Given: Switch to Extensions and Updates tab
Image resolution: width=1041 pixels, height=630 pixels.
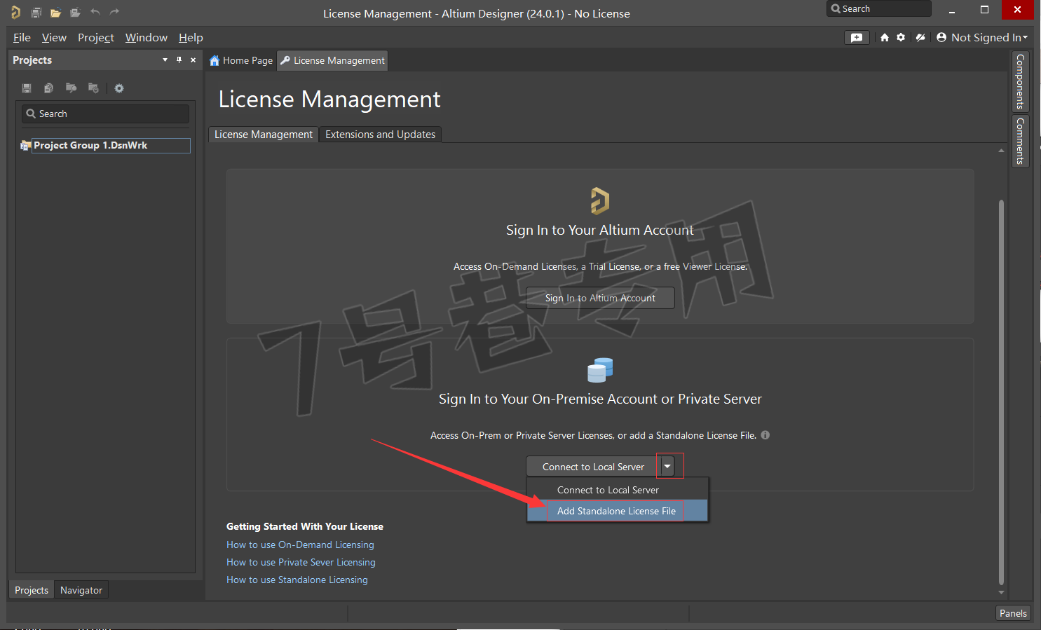Looking at the screenshot, I should [380, 135].
